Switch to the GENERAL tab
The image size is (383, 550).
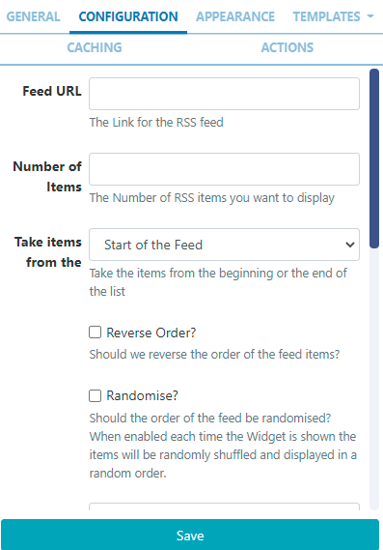pos(33,16)
